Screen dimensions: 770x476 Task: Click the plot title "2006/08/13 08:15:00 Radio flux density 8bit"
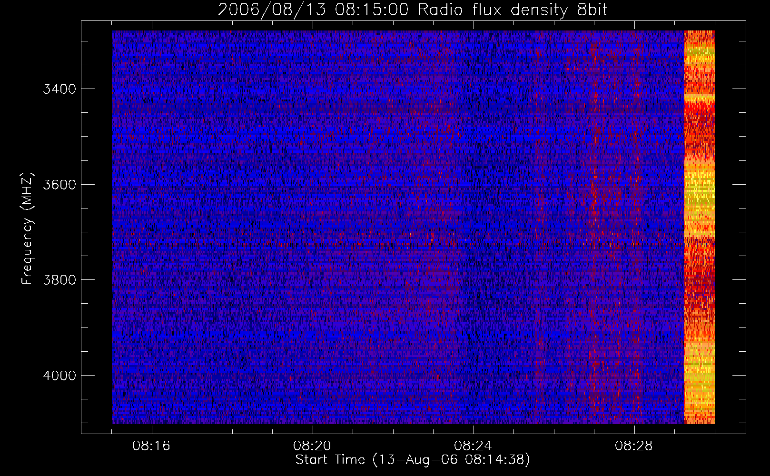(x=413, y=10)
